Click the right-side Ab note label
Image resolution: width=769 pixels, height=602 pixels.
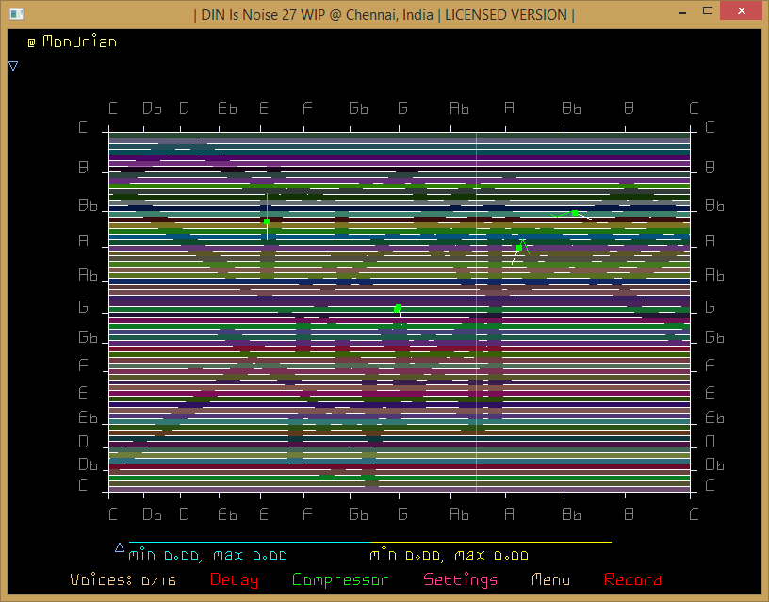(714, 276)
